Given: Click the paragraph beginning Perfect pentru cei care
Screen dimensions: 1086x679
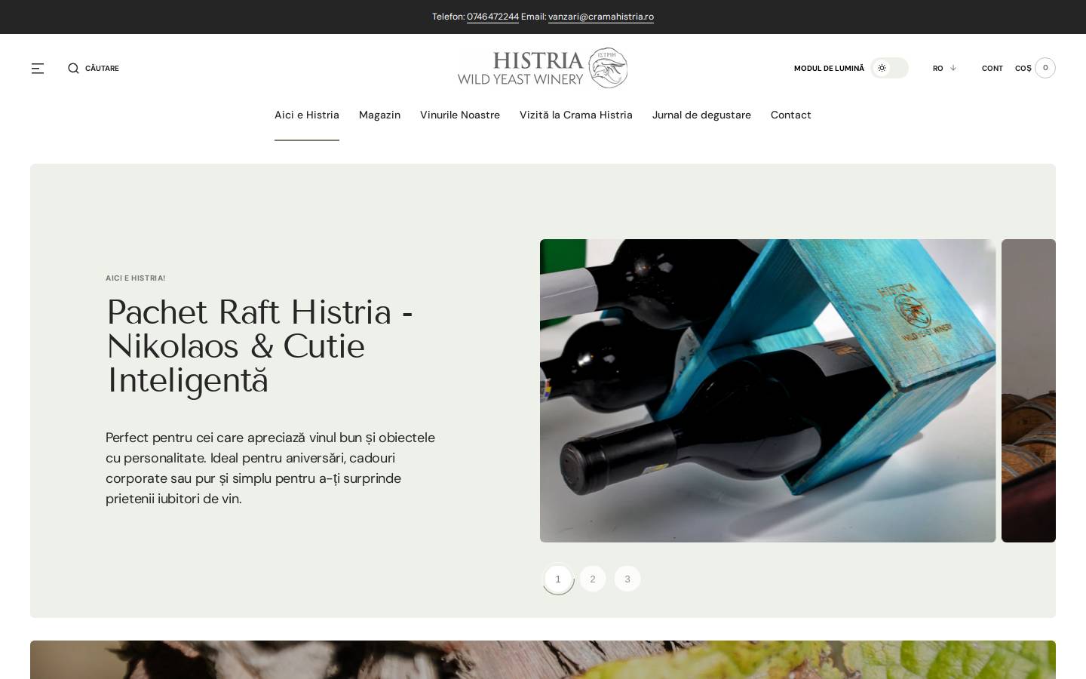Looking at the screenshot, I should (271, 468).
